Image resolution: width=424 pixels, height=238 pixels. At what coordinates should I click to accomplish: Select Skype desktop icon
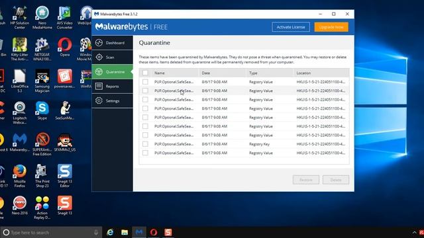click(x=42, y=110)
